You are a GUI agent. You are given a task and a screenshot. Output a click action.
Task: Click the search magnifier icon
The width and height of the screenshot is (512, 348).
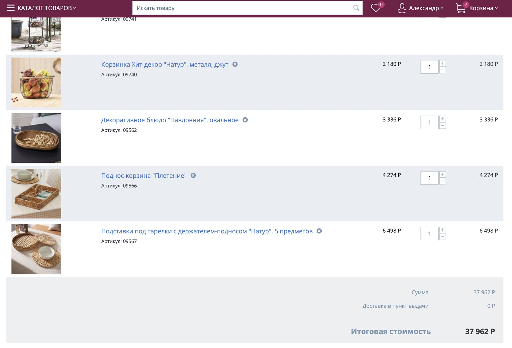tap(356, 8)
